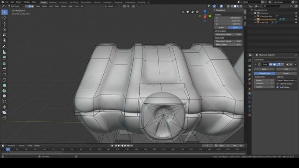Select the Select Box tool
The height and width of the screenshot is (168, 299).
coord(4,13)
